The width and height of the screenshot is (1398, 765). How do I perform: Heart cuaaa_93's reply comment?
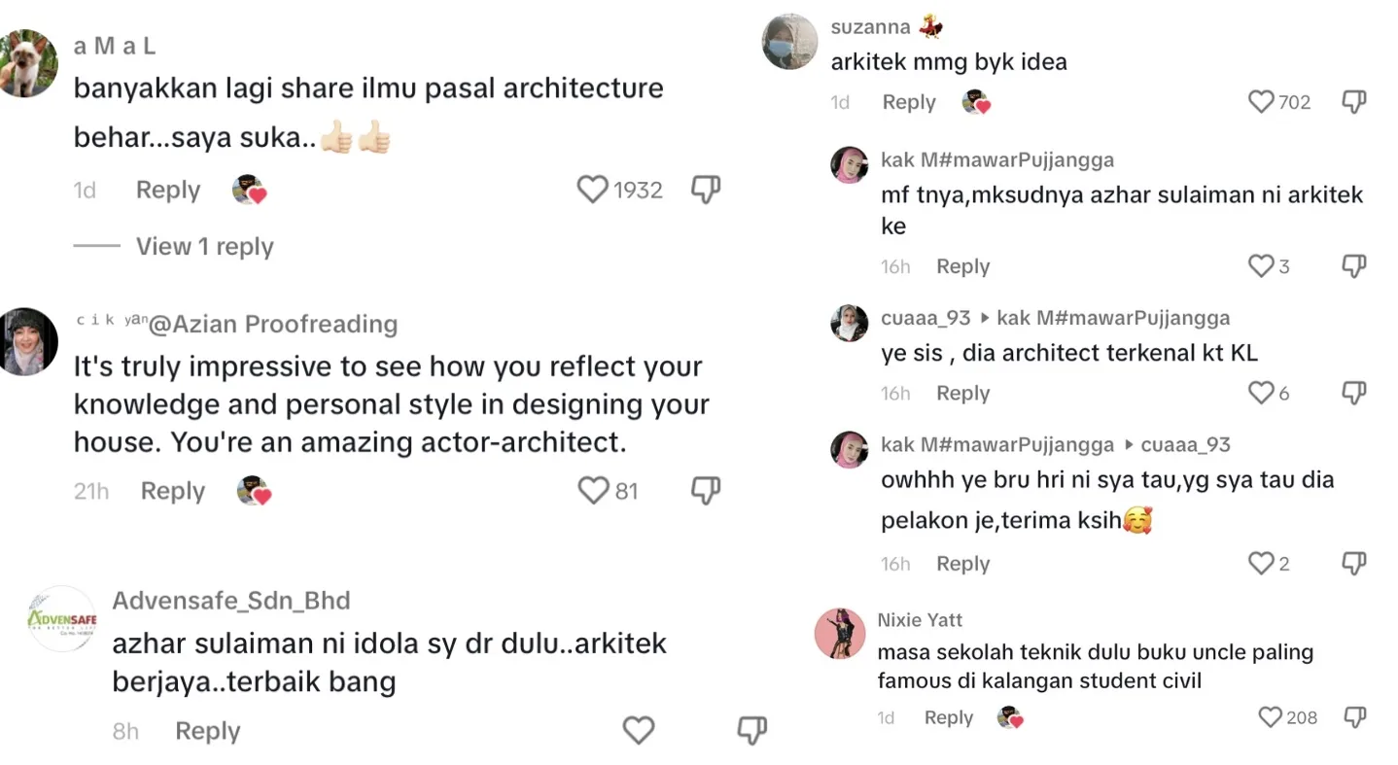[1261, 393]
